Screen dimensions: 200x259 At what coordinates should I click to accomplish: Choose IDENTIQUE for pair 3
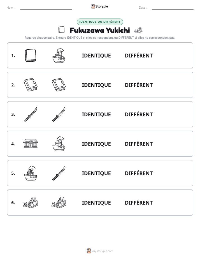pyautogui.click(x=96, y=114)
